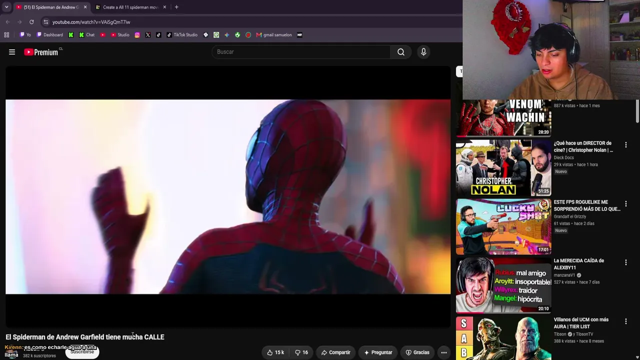640x360 pixels.
Task: Open 'Villanos del UCM con más AURA' title
Action: click(581, 323)
